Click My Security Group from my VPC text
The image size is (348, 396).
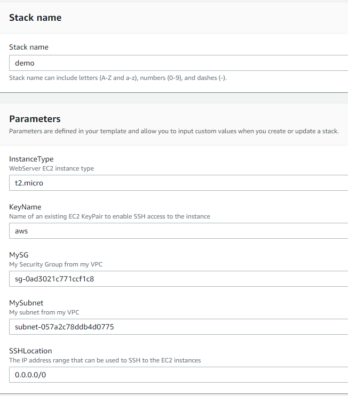pyautogui.click(x=56, y=264)
